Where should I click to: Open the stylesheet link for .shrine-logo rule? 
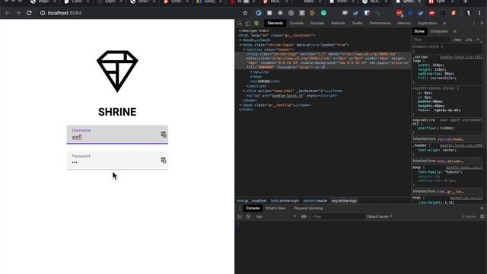tap(461, 58)
